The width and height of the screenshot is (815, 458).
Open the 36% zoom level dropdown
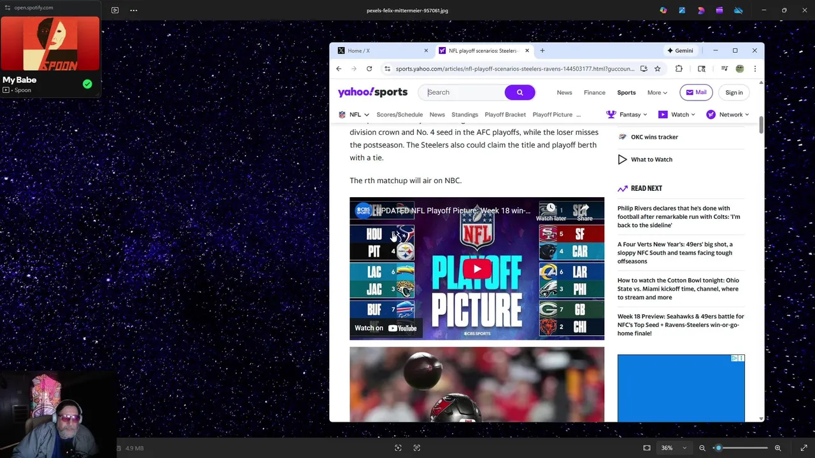674,448
